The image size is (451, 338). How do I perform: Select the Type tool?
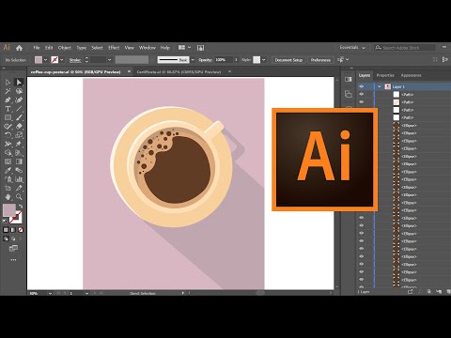[8, 109]
